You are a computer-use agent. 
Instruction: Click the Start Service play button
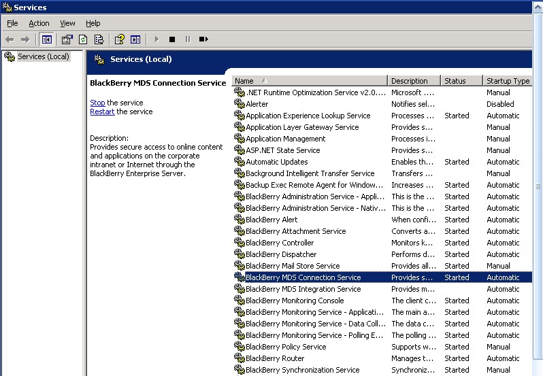click(x=157, y=39)
